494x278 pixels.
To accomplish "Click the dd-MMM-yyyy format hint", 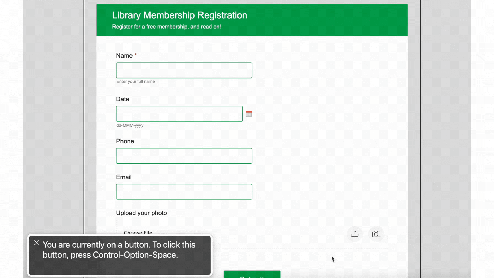I will click(130, 125).
